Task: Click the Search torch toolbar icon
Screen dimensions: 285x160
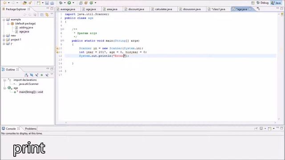Action: (x=30, y=3)
